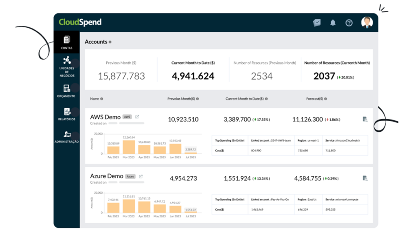Open notifications bell
Image resolution: width=417 pixels, height=235 pixels.
tap(333, 23)
